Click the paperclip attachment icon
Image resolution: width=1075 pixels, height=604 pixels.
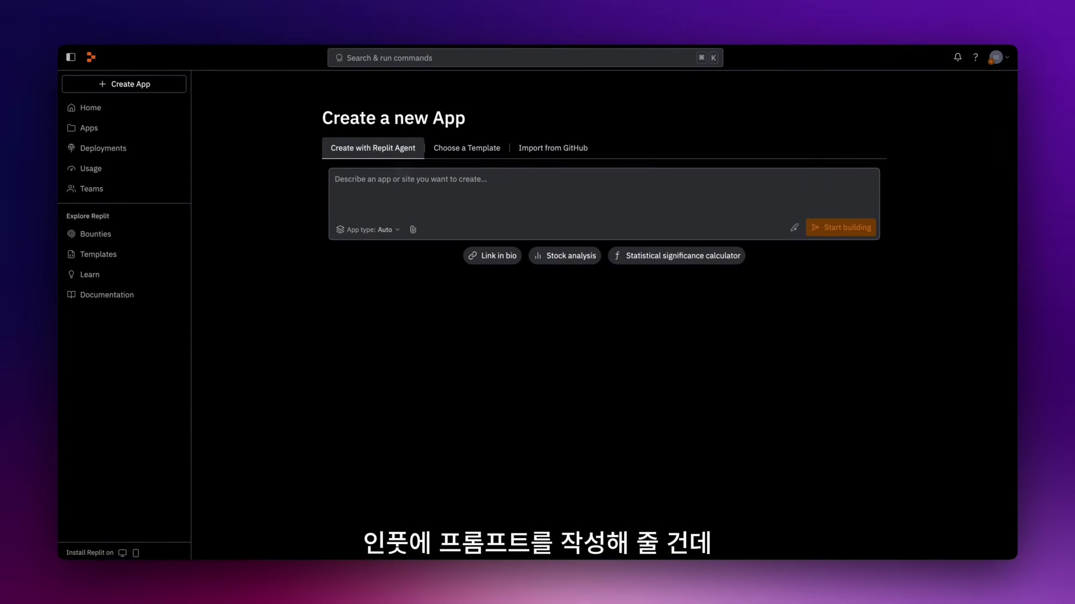click(x=413, y=230)
